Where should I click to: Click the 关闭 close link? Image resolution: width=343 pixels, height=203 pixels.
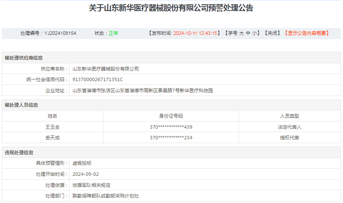[272, 33]
